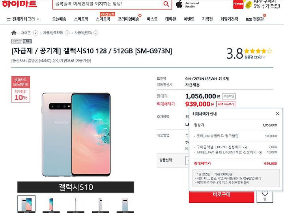Open the Apple Authorized Reseller logo
The height and width of the screenshot is (213, 284).
pyautogui.click(x=187, y=4)
